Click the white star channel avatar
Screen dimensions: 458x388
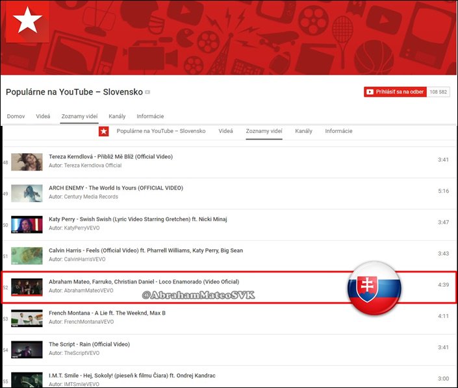pos(27,21)
